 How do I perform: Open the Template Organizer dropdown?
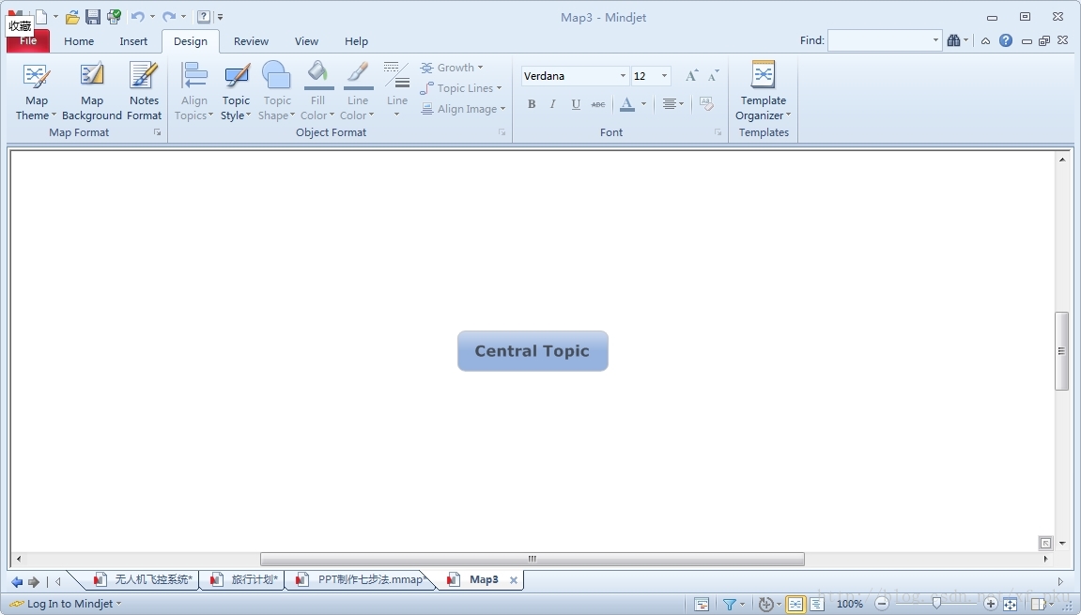(x=764, y=92)
